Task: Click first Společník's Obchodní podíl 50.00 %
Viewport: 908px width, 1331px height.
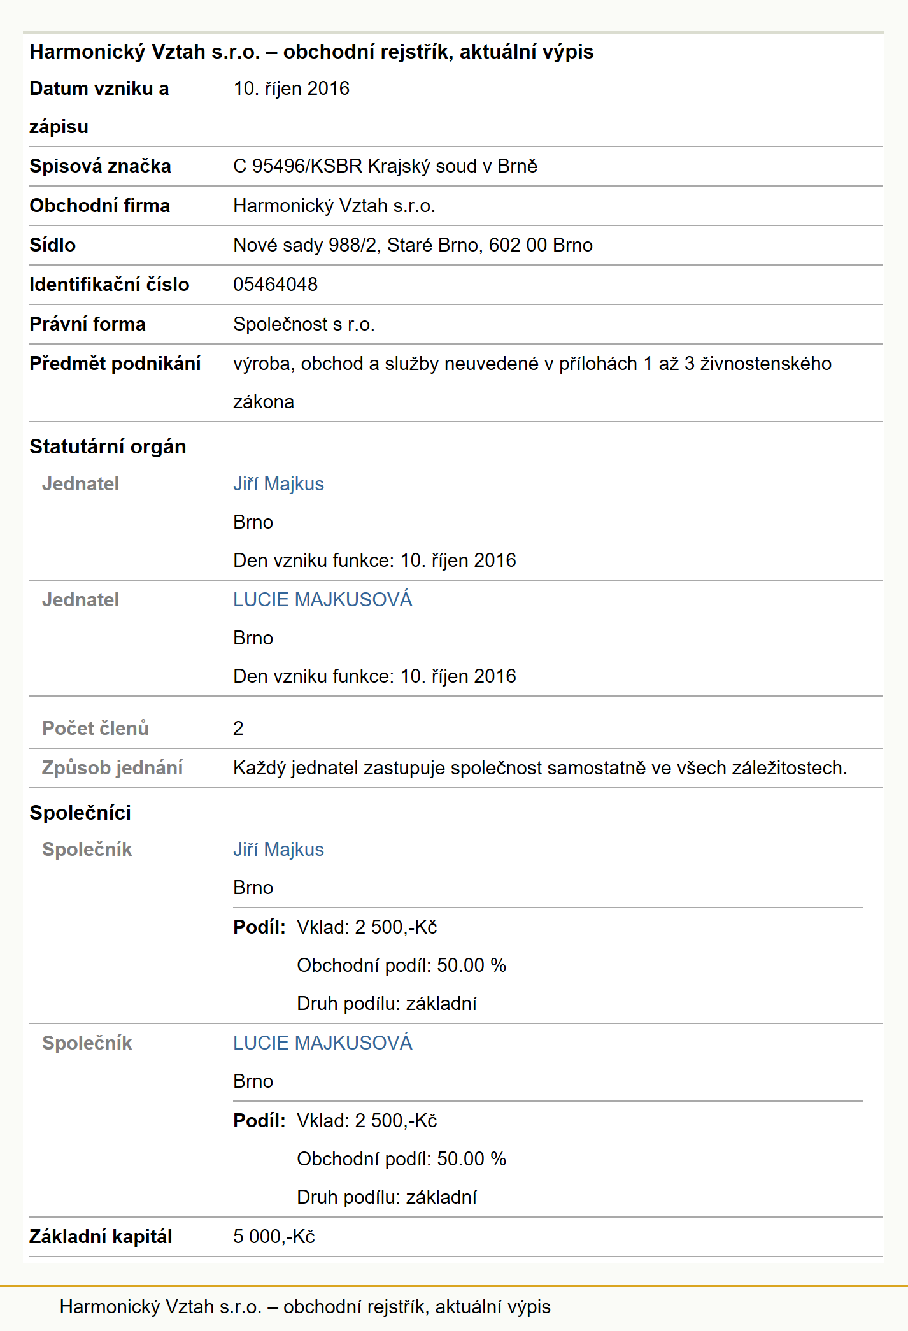Action: point(401,965)
